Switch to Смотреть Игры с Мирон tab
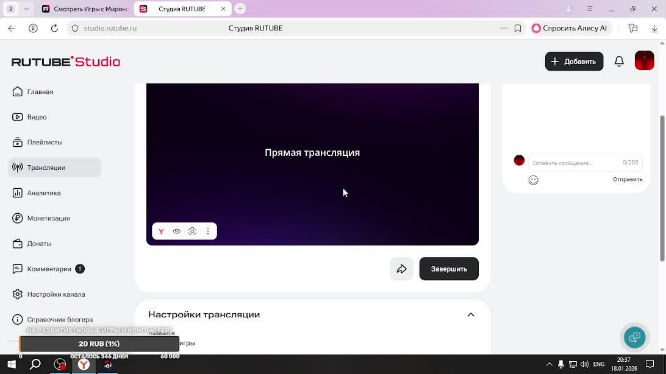 click(x=85, y=9)
